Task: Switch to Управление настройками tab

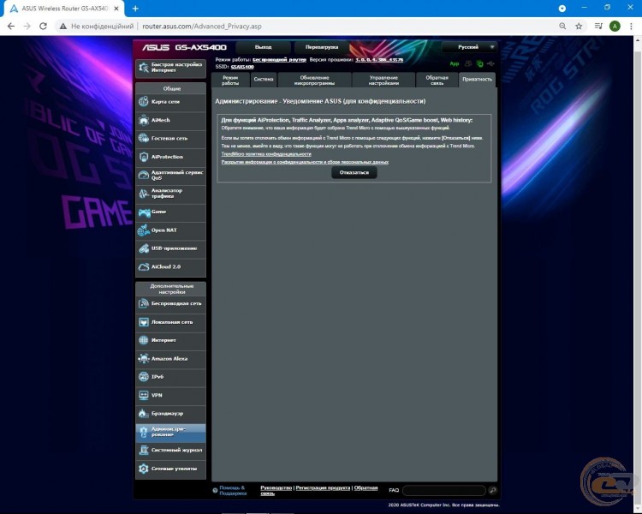Action: pyautogui.click(x=383, y=80)
